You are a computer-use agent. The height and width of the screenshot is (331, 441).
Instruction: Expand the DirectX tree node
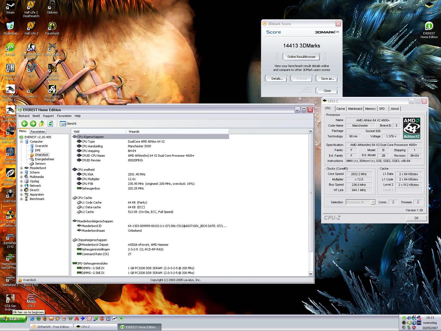pyautogui.click(x=21, y=190)
